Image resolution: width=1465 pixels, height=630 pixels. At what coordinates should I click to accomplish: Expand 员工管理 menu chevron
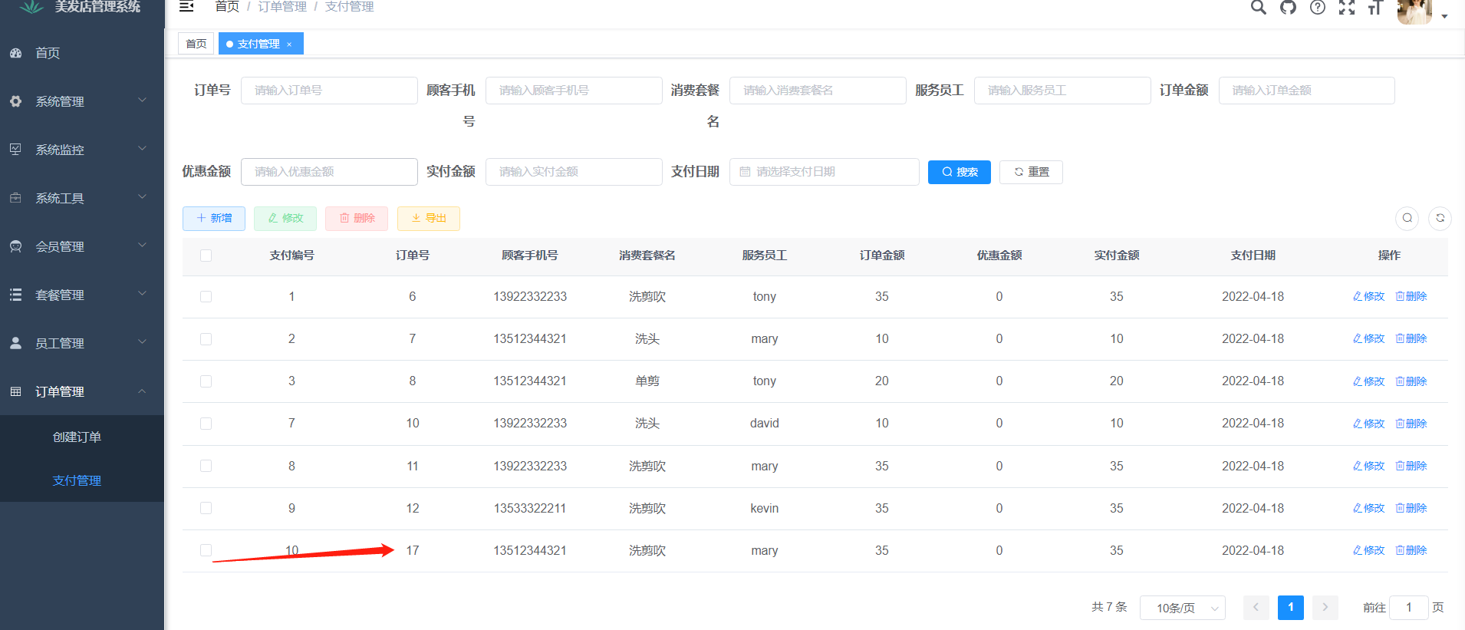click(x=142, y=342)
